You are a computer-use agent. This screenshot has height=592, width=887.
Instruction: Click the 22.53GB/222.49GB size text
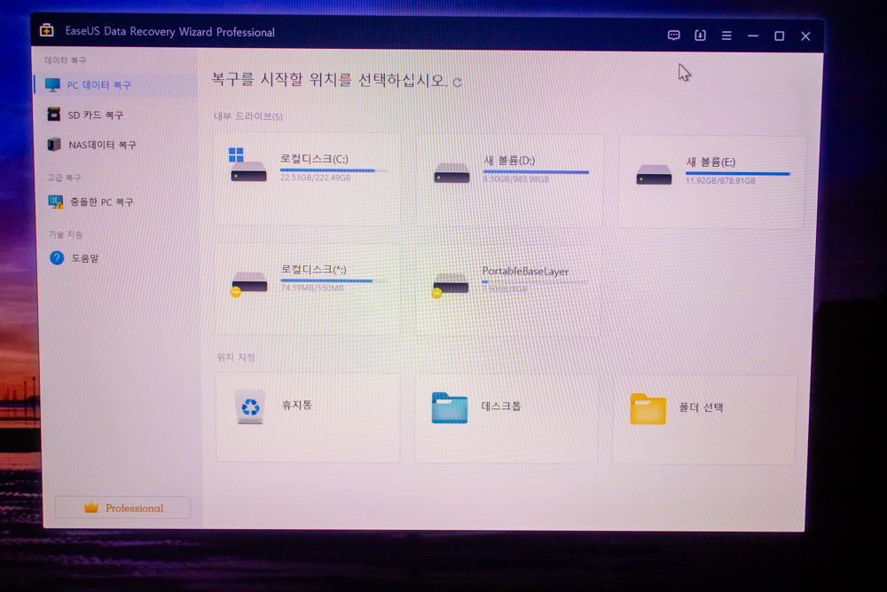(x=316, y=178)
